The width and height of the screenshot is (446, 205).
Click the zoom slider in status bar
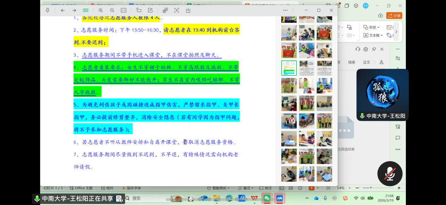(x=370, y=188)
